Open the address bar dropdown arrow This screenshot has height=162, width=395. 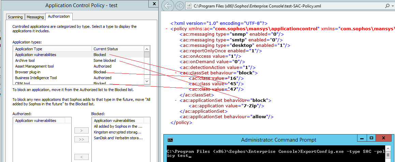(393, 6)
